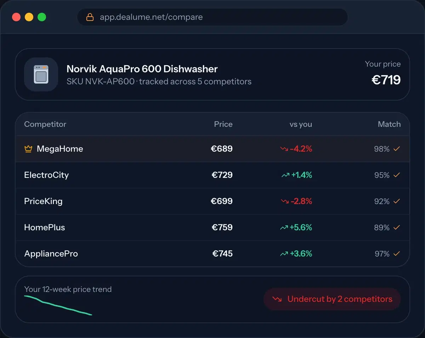Click the checkmark next to 89% match
The width and height of the screenshot is (425, 338).
point(397,227)
